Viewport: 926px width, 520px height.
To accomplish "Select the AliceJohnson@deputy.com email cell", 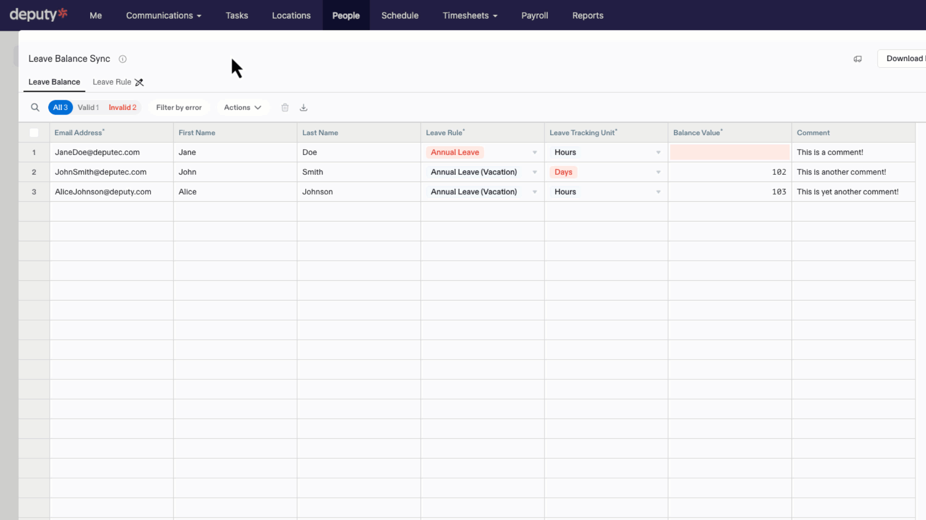I will pos(111,192).
